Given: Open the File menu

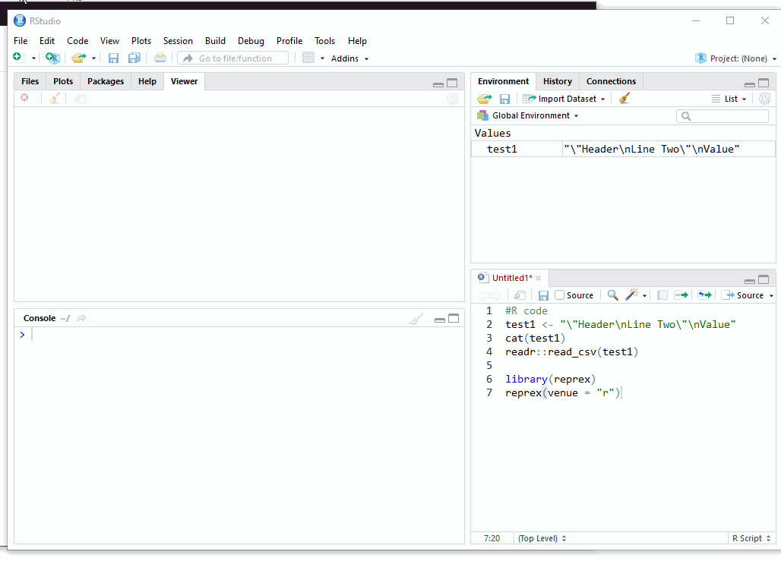Looking at the screenshot, I should [21, 41].
